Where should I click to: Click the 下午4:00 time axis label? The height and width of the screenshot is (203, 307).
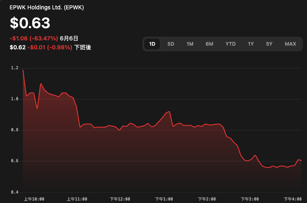[293, 199]
